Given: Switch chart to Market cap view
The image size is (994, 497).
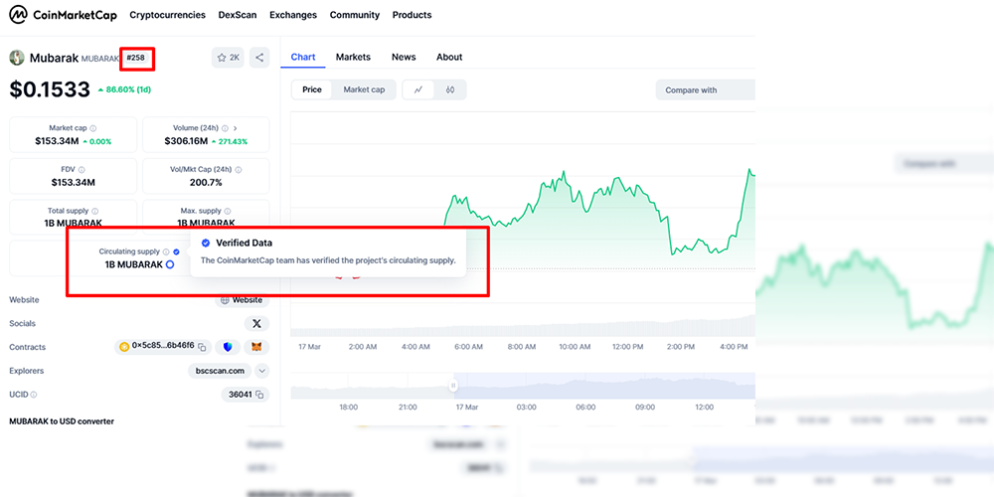Looking at the screenshot, I should pos(364,90).
